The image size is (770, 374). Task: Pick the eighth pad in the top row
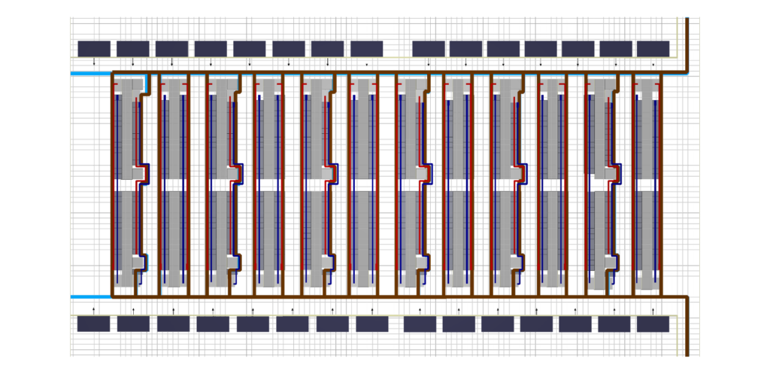(366, 49)
